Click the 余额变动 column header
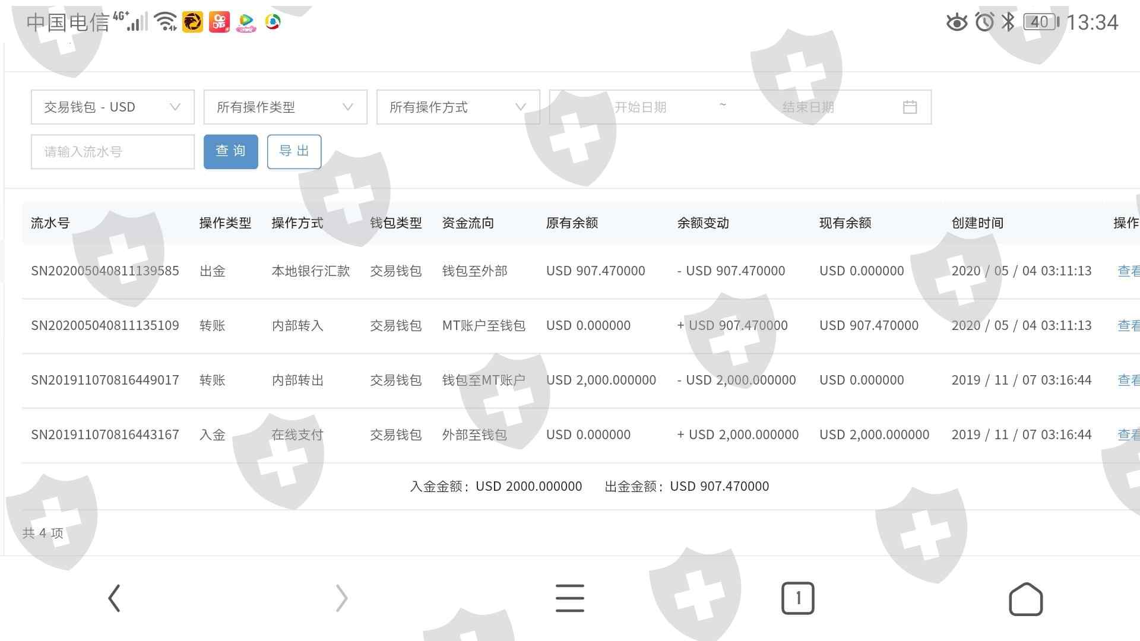Image resolution: width=1140 pixels, height=641 pixels. point(703,223)
